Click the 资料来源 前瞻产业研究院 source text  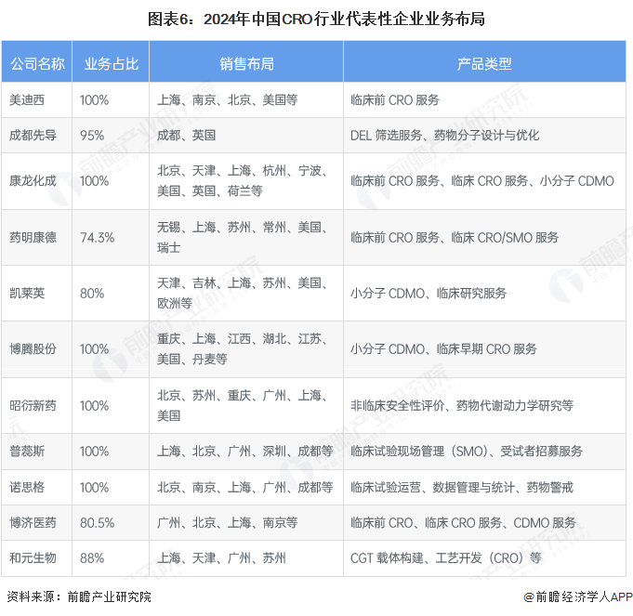[x=78, y=596]
